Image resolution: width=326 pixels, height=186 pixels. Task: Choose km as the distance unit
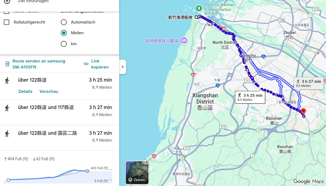[64, 44]
